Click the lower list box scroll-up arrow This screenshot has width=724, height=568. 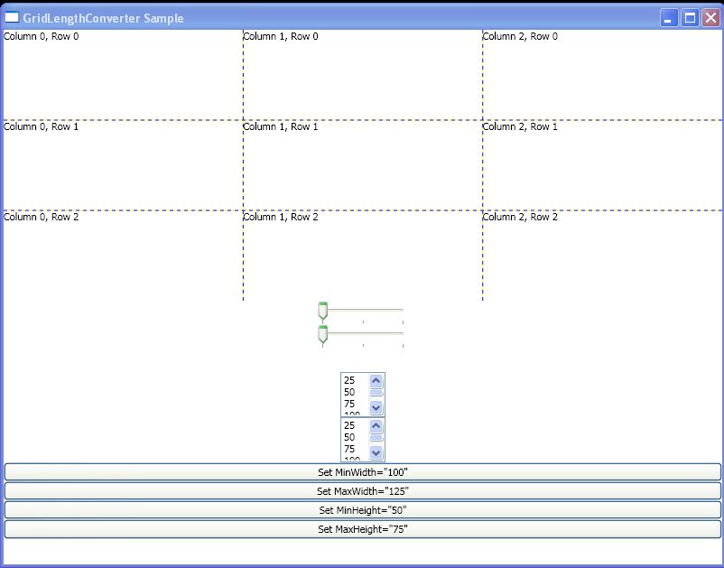coord(376,425)
